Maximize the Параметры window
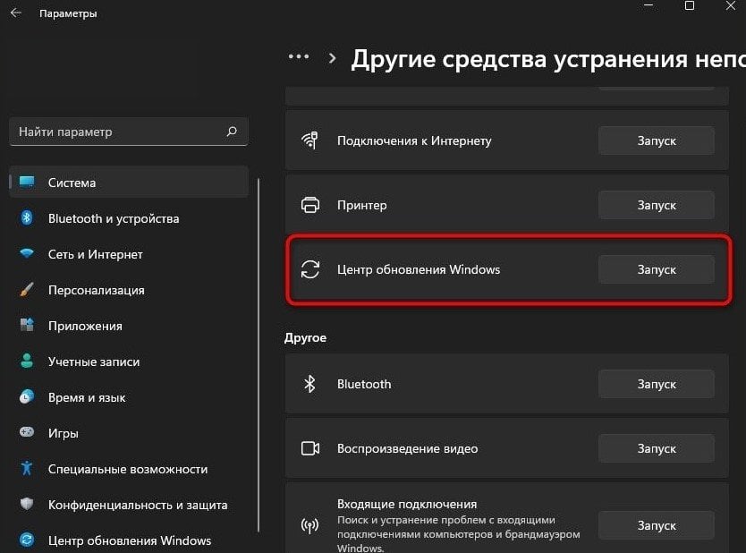Screen dimensions: 746x553 690,5
